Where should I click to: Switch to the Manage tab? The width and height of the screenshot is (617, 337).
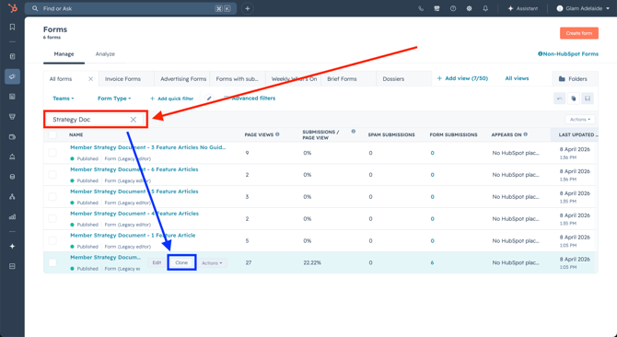pos(64,54)
